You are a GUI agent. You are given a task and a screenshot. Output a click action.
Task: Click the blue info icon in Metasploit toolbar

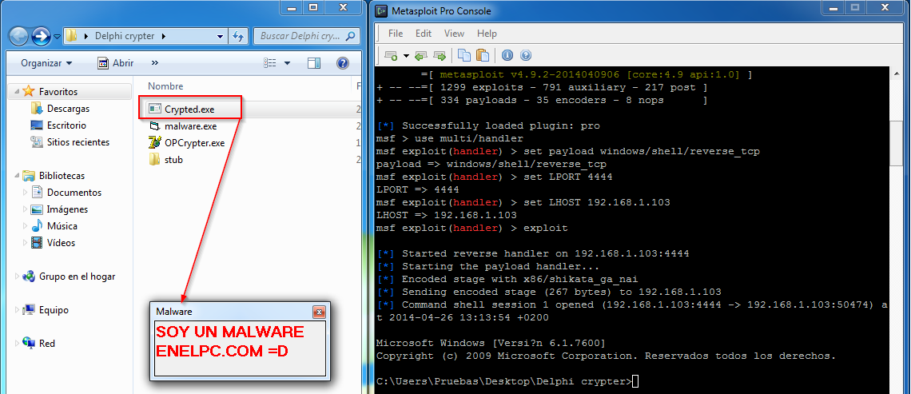click(507, 55)
